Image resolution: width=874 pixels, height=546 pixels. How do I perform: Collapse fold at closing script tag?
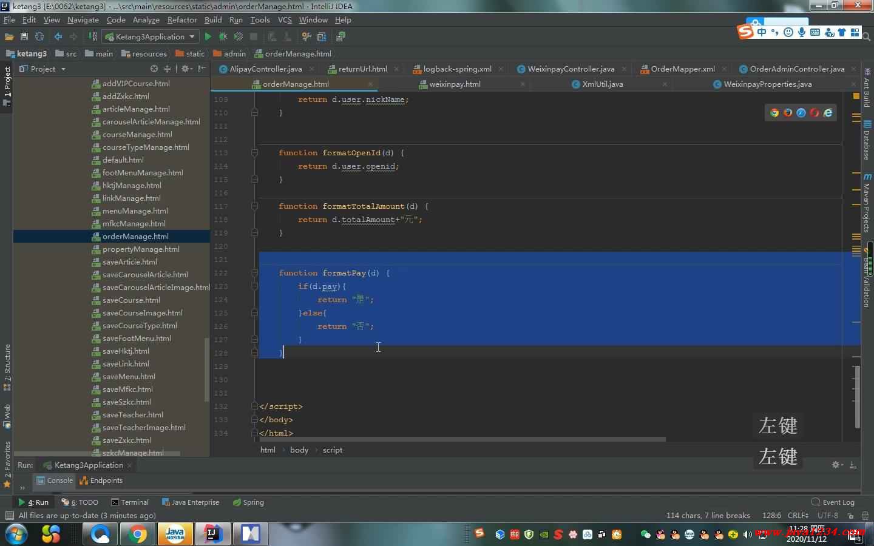(x=255, y=406)
